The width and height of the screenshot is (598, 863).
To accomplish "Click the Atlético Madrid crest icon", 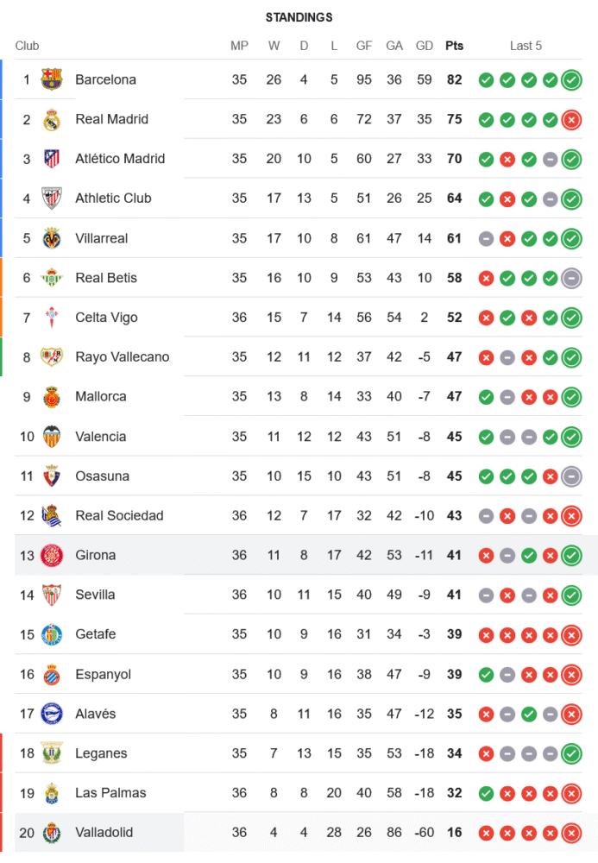I will tap(52, 159).
